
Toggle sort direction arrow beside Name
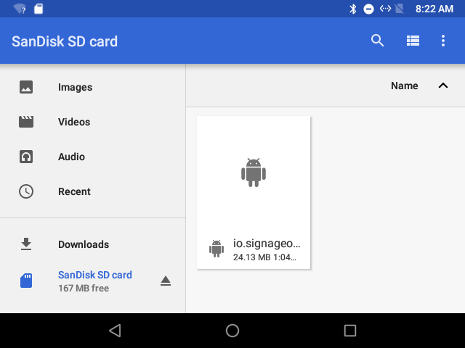coord(443,86)
